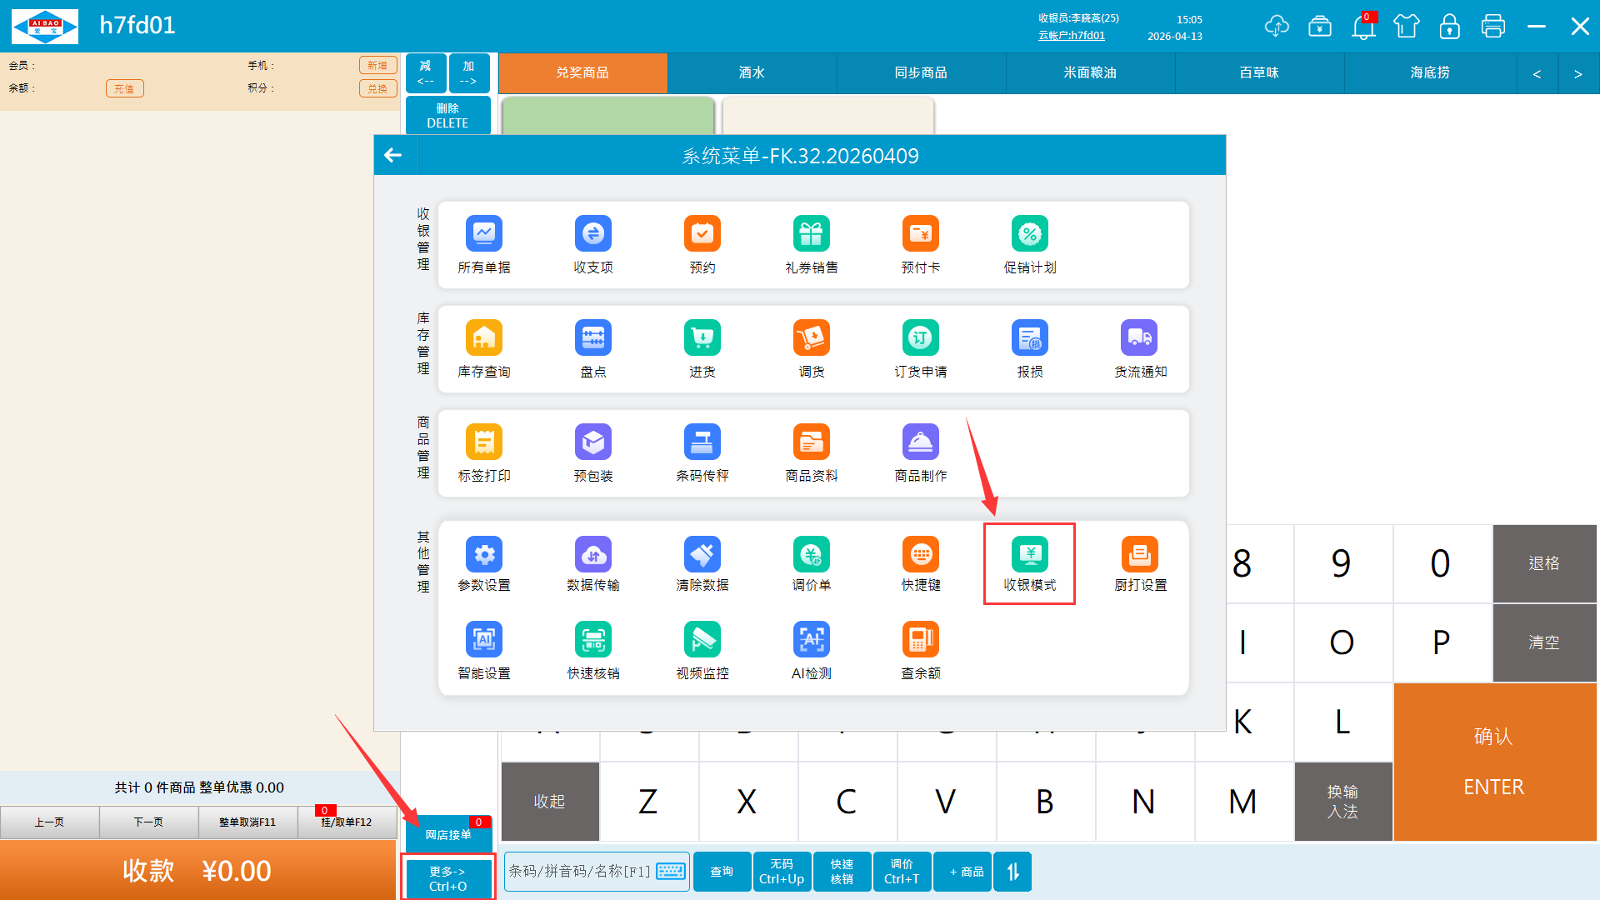The image size is (1600, 900).
Task: Click the notification bell icon
Action: pyautogui.click(x=1363, y=27)
